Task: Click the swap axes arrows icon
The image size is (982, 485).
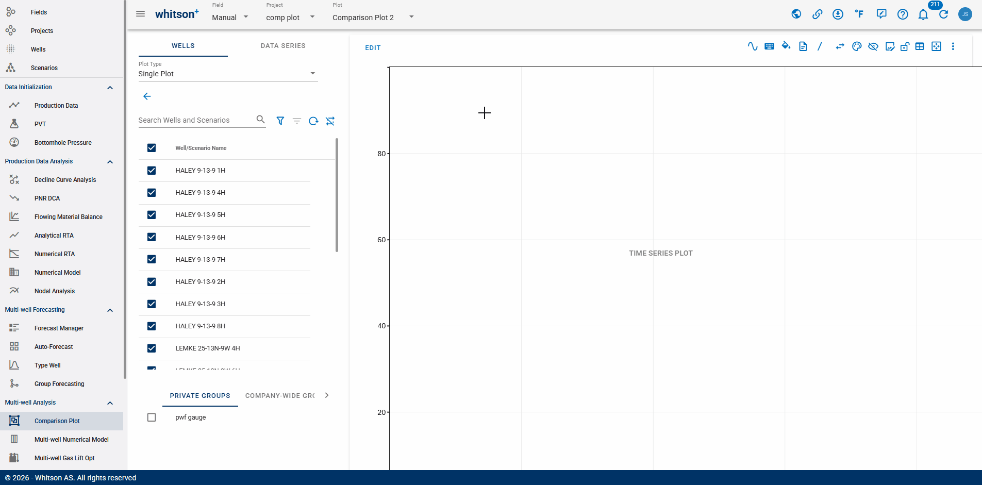Action: tap(840, 46)
